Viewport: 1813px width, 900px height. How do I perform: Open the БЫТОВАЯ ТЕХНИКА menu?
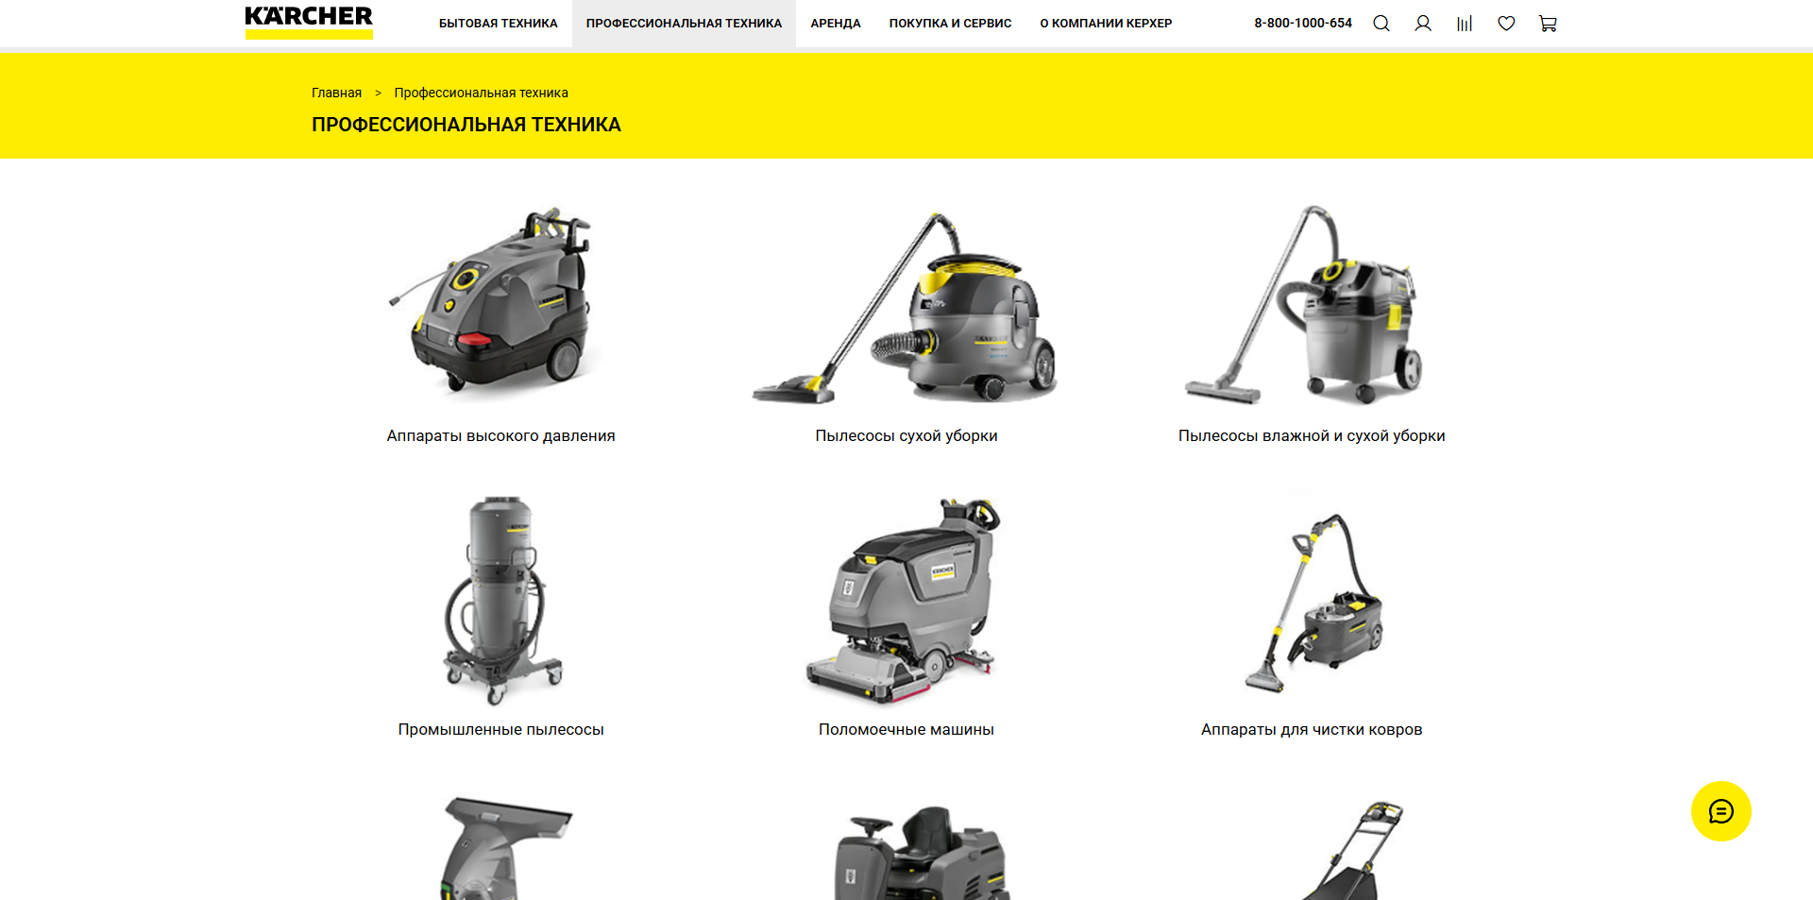click(x=498, y=23)
